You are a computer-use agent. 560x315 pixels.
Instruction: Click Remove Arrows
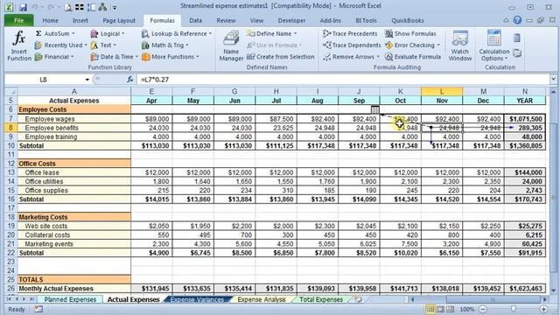pos(351,57)
